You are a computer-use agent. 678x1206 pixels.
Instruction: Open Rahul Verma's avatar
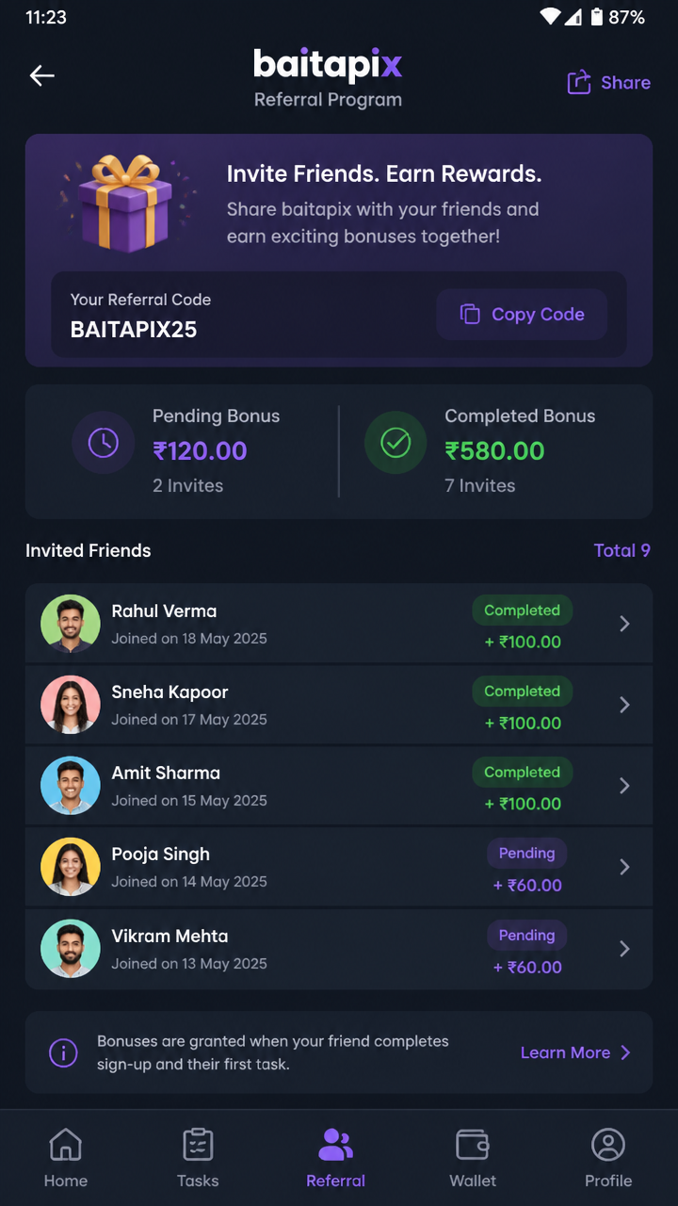(x=71, y=624)
